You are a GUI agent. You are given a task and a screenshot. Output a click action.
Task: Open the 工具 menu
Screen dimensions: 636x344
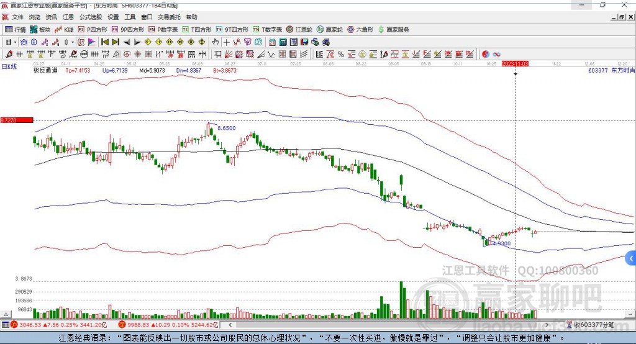pos(130,17)
